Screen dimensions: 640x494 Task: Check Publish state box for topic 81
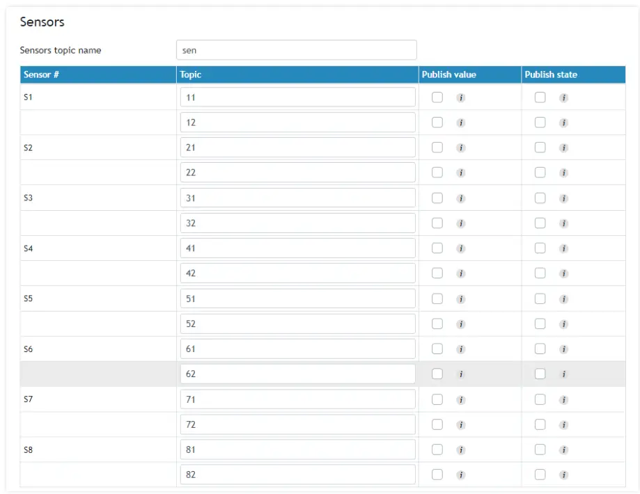click(540, 449)
